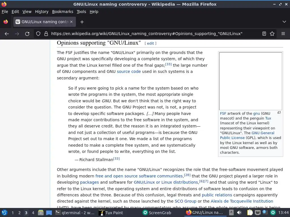Follow the public relations link

click(x=217, y=195)
